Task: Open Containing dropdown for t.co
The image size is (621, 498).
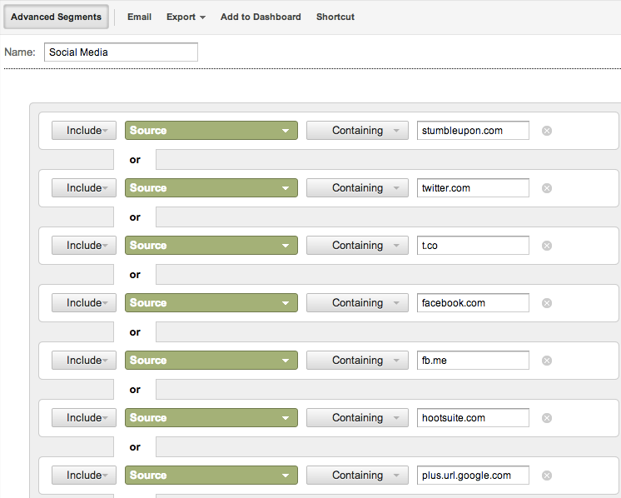Action: (x=357, y=245)
